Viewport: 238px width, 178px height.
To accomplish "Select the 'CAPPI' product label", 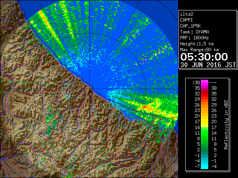I will [x=186, y=20].
